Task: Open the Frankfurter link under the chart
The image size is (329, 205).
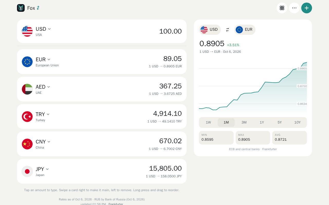Action: point(269,149)
